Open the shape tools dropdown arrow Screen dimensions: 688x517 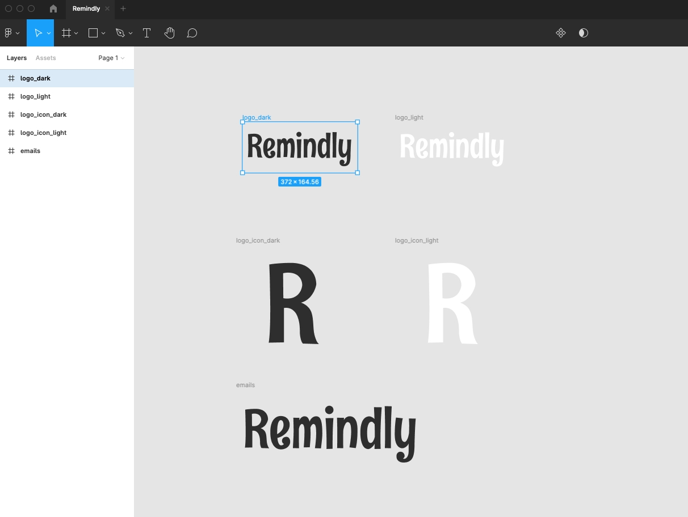click(103, 33)
